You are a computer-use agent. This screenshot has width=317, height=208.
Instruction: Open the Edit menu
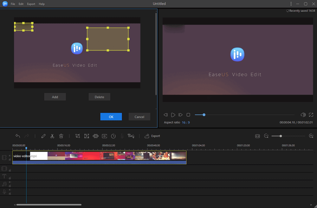(x=21, y=4)
